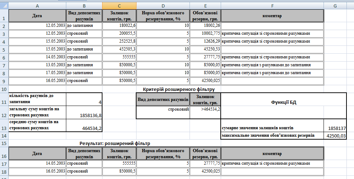Click 'Результат: розширений фільтр' title
The width and height of the screenshot is (354, 179).
tap(115, 144)
